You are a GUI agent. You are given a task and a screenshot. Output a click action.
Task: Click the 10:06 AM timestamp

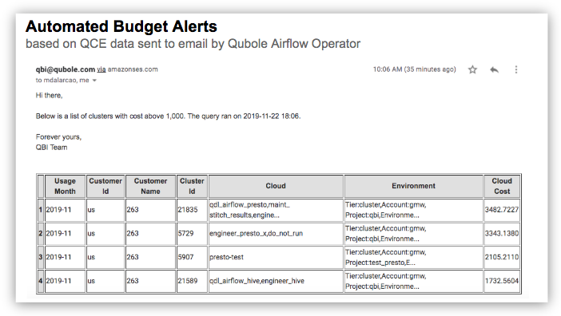point(414,69)
